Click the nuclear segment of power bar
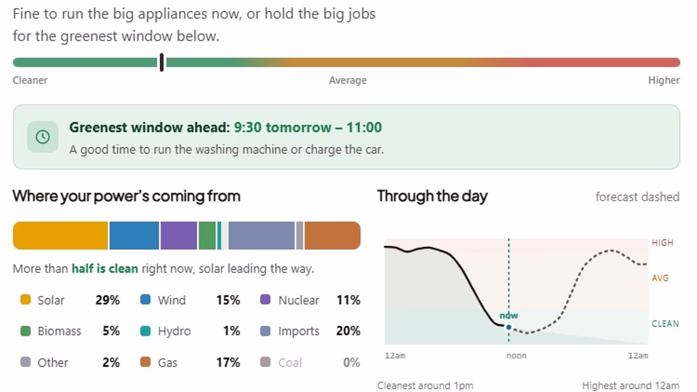The height and width of the screenshot is (392, 697). tap(179, 236)
